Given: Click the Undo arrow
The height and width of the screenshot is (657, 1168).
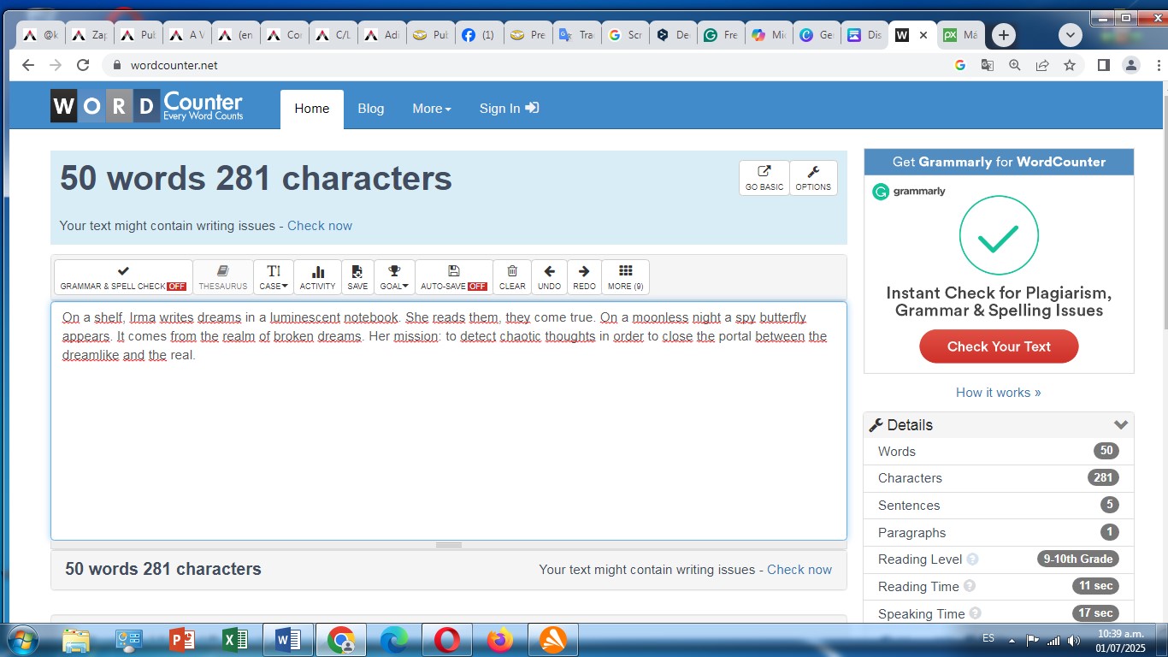Looking at the screenshot, I should [x=549, y=277].
